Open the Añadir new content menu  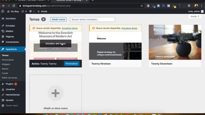pyautogui.click(x=42, y=11)
